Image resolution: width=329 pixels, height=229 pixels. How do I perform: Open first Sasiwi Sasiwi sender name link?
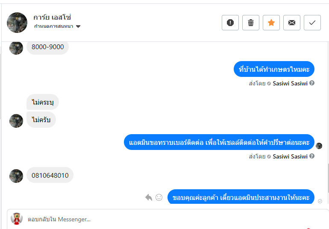(x=290, y=83)
